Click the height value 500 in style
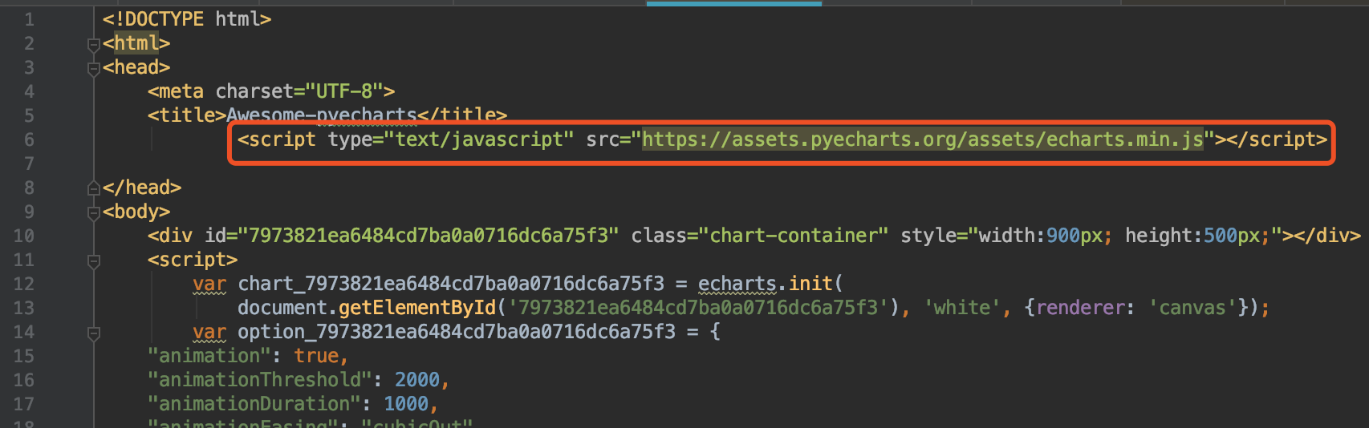The height and width of the screenshot is (428, 1369). (1221, 236)
